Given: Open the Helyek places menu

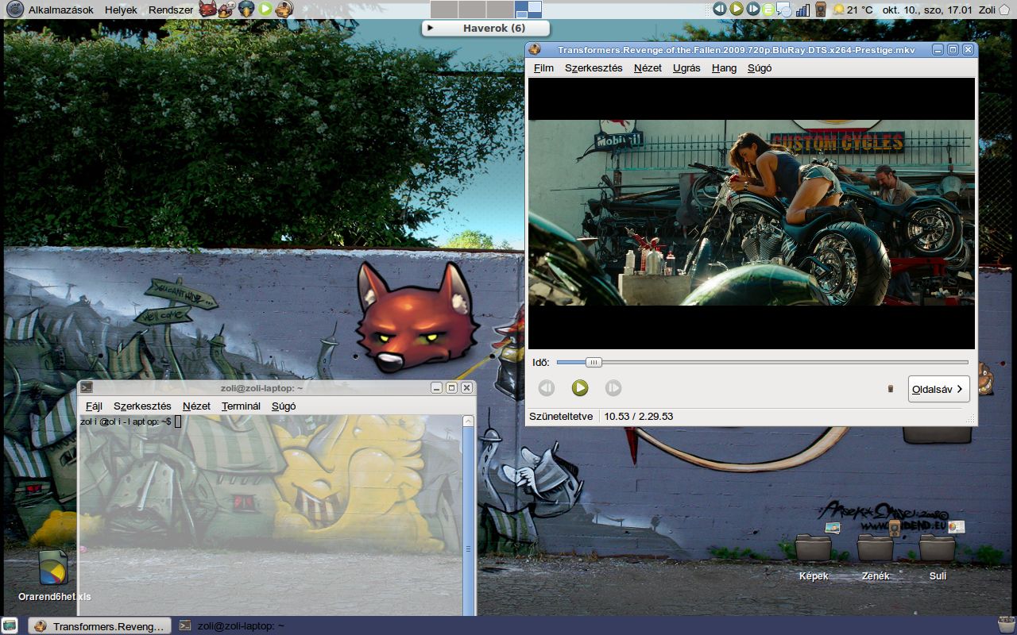Looking at the screenshot, I should [x=121, y=10].
